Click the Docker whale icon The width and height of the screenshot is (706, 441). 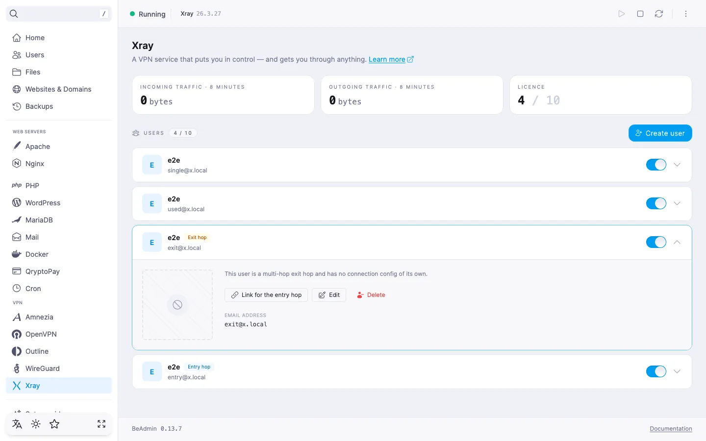pyautogui.click(x=17, y=254)
